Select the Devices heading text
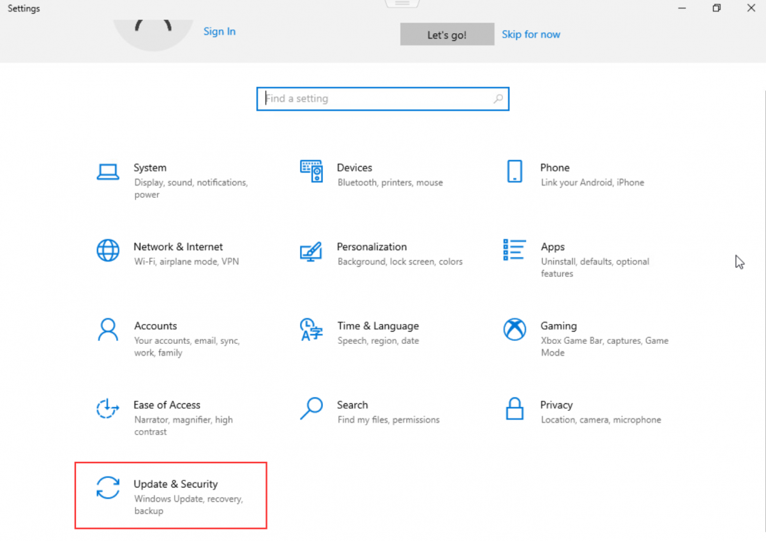 coord(354,168)
